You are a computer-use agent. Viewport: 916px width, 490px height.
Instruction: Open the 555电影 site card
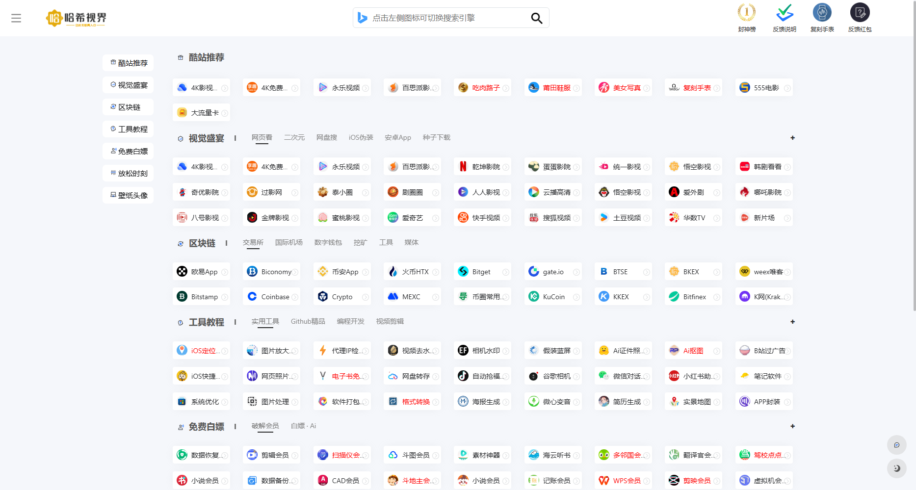click(764, 88)
